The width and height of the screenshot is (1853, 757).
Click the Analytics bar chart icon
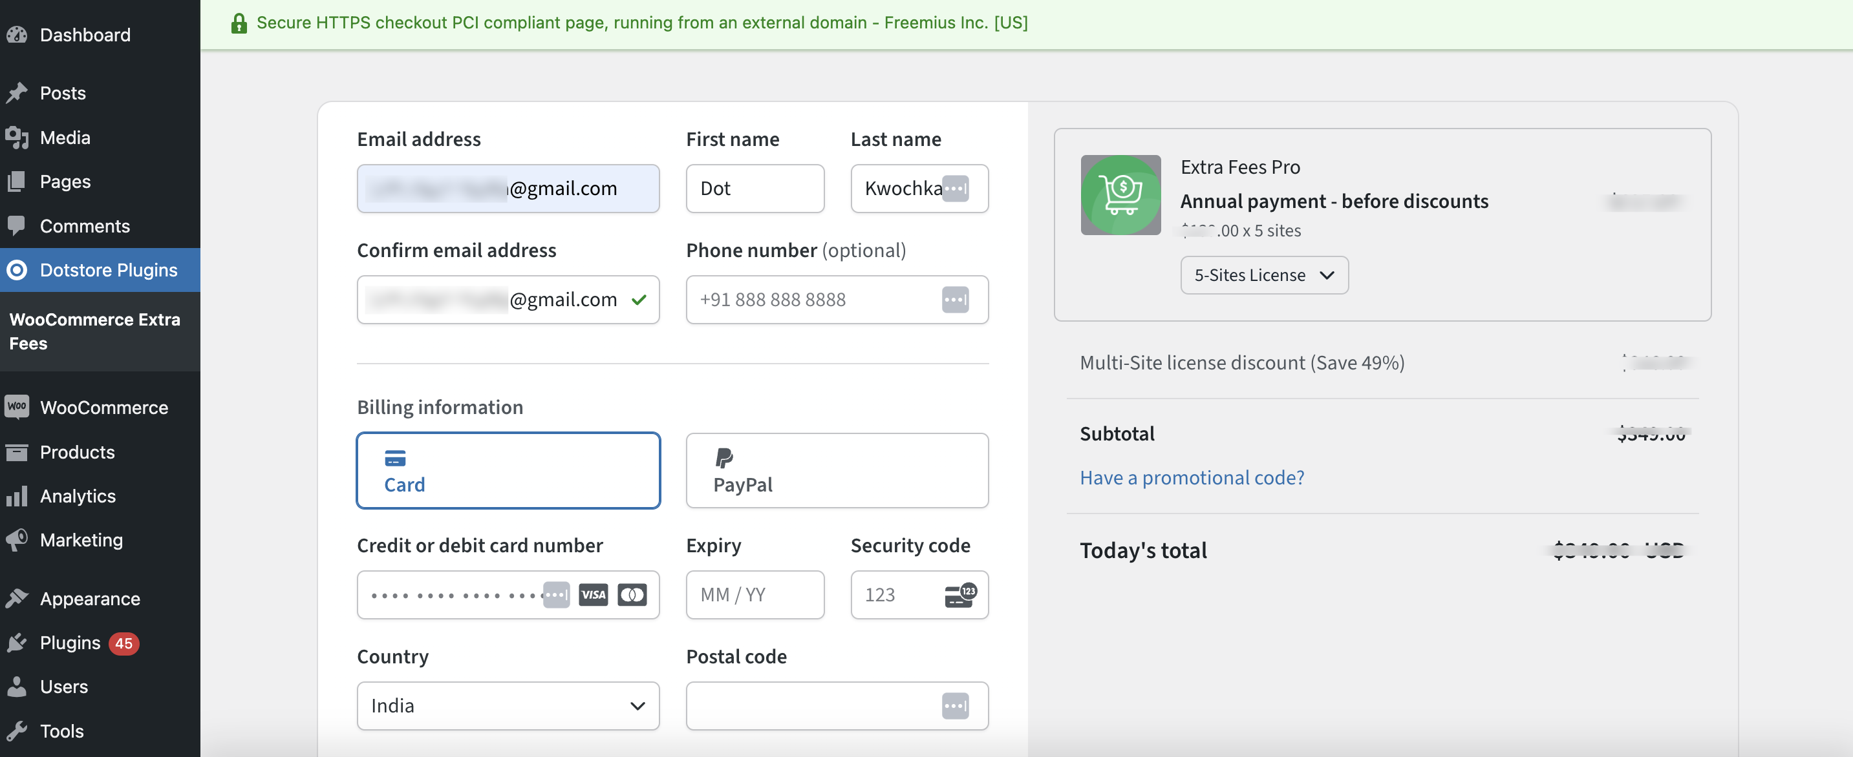coord(17,495)
